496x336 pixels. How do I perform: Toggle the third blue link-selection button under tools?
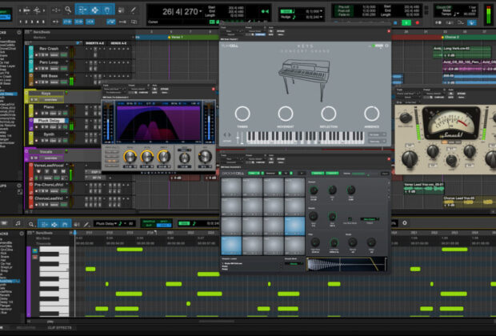90,22
